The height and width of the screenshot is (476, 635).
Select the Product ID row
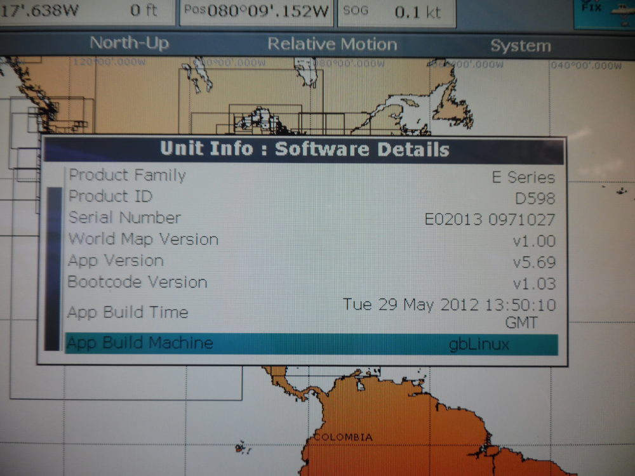pyautogui.click(x=311, y=197)
